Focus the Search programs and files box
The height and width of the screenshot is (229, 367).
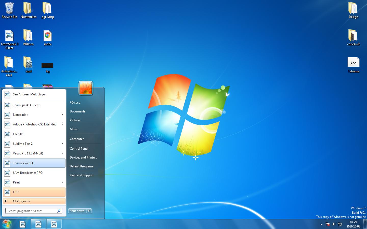pyautogui.click(x=34, y=211)
